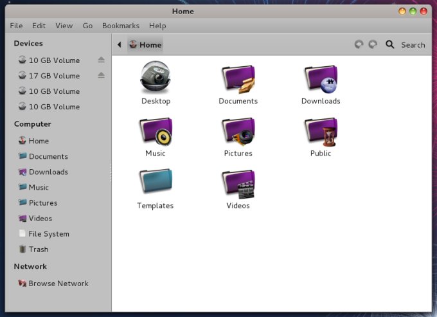437x317 pixels.
Task: Open File System from the sidebar
Action: pos(48,234)
